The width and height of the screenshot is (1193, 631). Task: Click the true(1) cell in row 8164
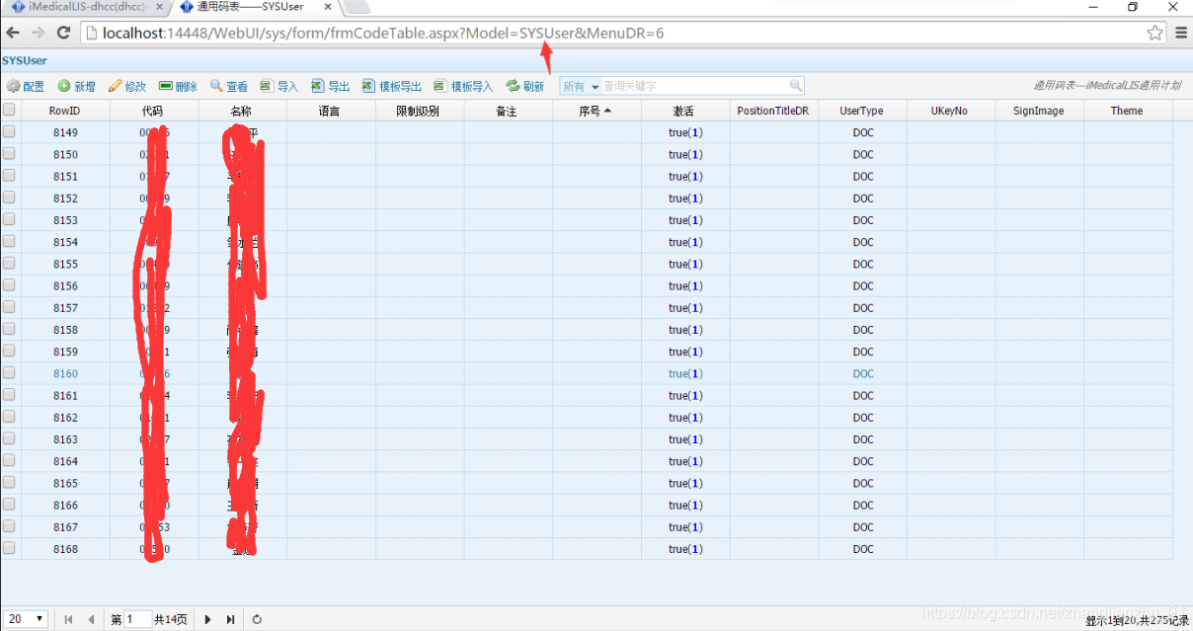pos(685,461)
